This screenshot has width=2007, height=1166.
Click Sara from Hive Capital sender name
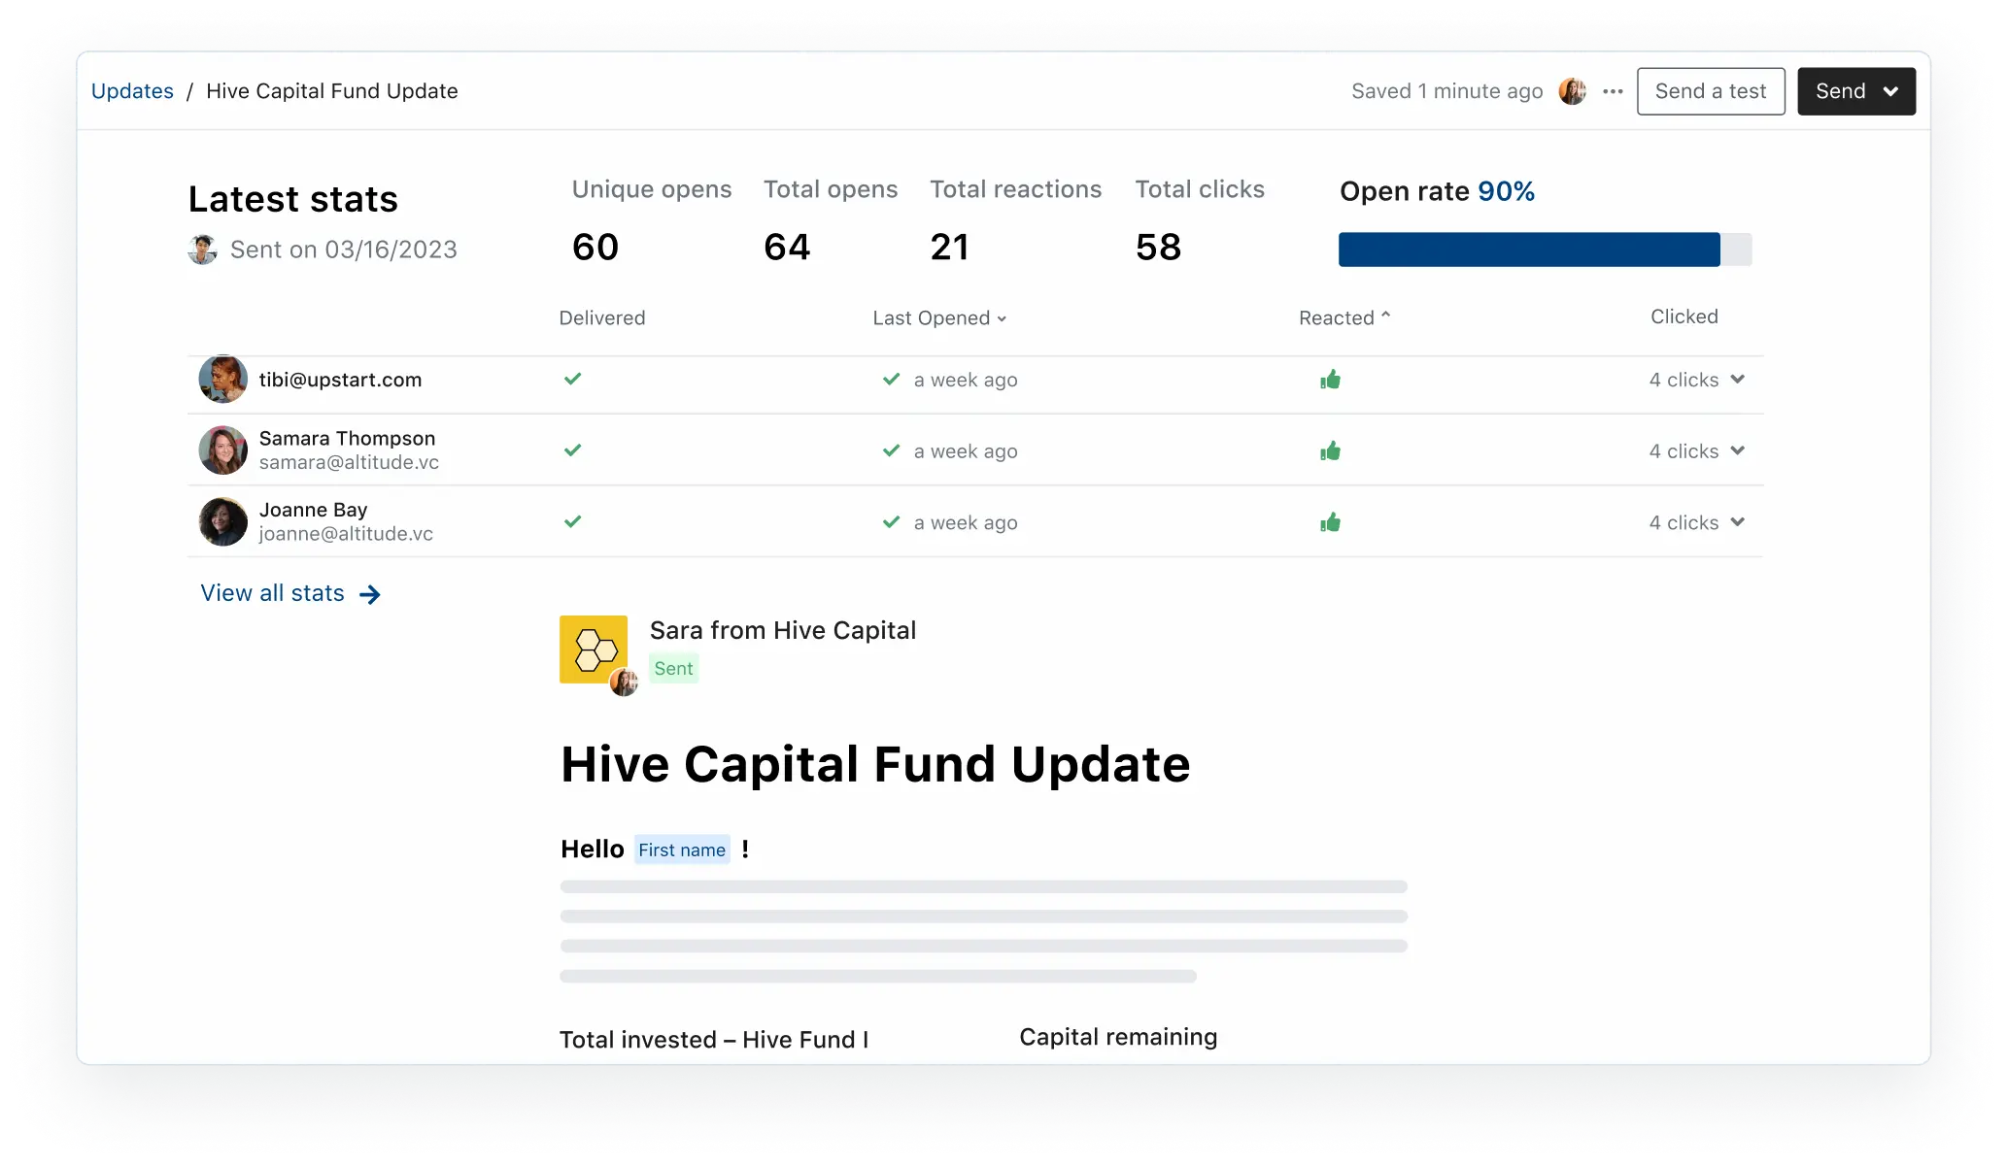pyautogui.click(x=782, y=631)
